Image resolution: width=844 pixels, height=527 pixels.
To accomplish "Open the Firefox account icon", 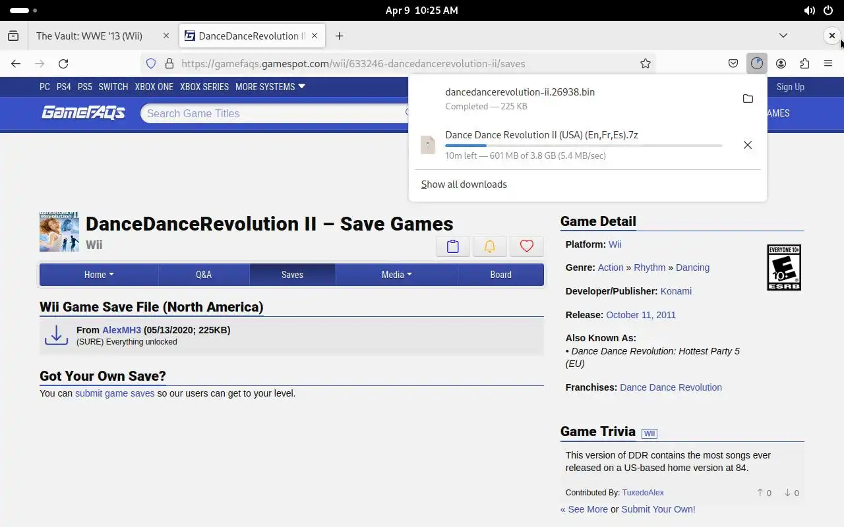I will pyautogui.click(x=781, y=64).
